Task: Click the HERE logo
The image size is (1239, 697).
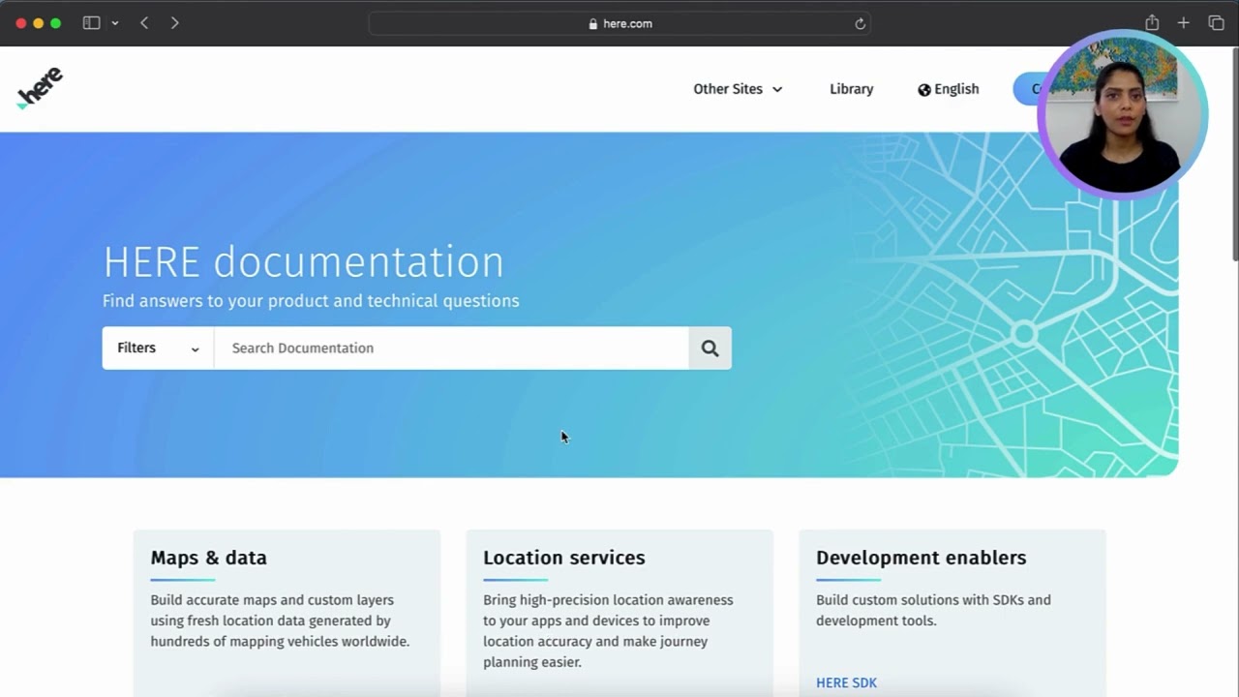Action: coord(40,88)
